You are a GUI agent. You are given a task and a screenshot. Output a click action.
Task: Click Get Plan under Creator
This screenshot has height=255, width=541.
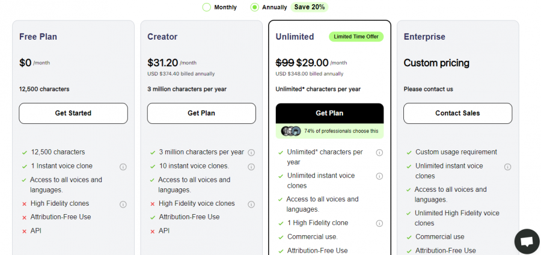click(201, 113)
